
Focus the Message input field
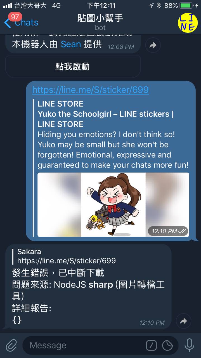87,345
